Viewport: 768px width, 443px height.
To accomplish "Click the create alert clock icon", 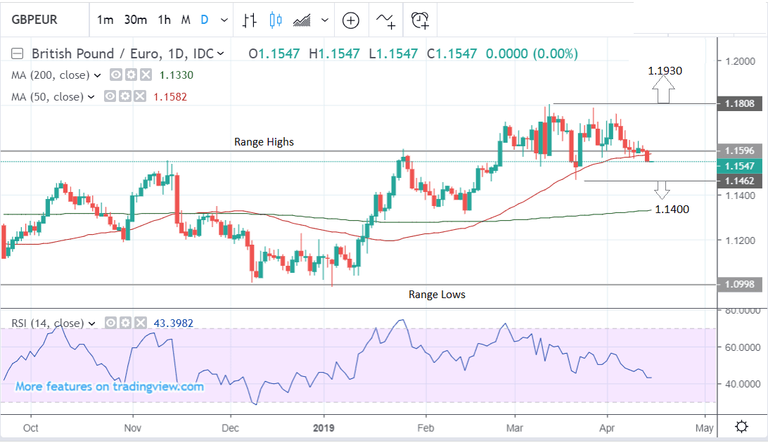I will [421, 20].
